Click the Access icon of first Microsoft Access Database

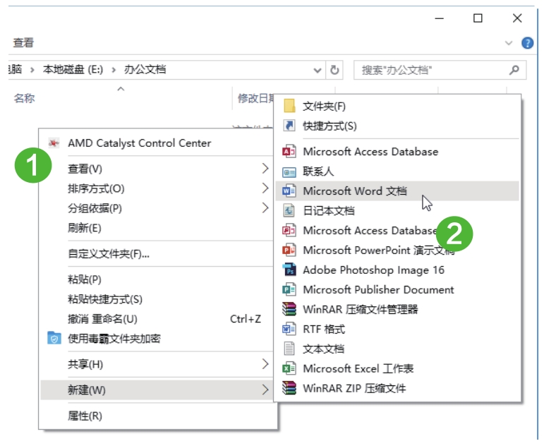click(289, 151)
